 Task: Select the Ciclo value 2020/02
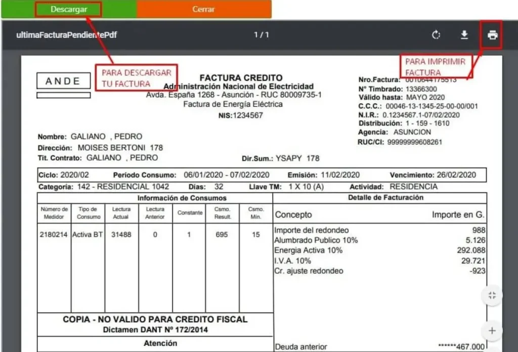pos(75,175)
